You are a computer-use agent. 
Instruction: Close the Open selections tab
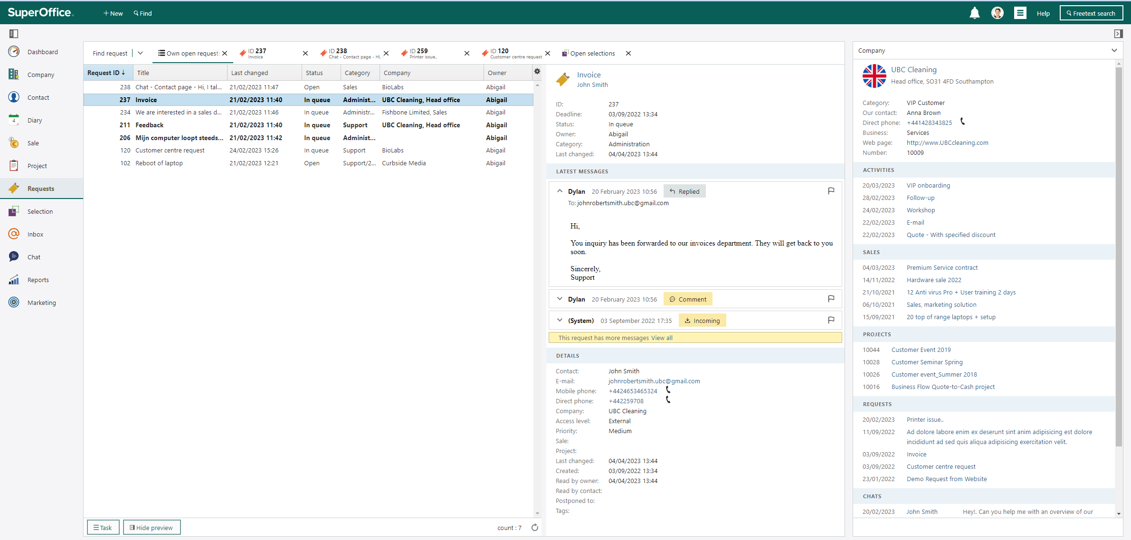[x=628, y=53]
